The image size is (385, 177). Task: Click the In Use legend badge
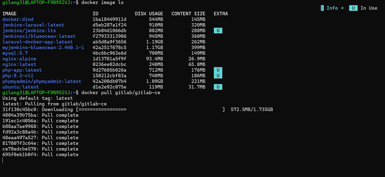pos(353,8)
